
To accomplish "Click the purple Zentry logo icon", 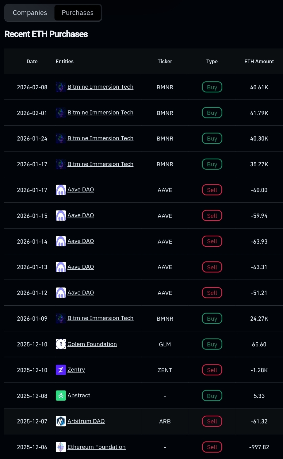I will 61,370.
